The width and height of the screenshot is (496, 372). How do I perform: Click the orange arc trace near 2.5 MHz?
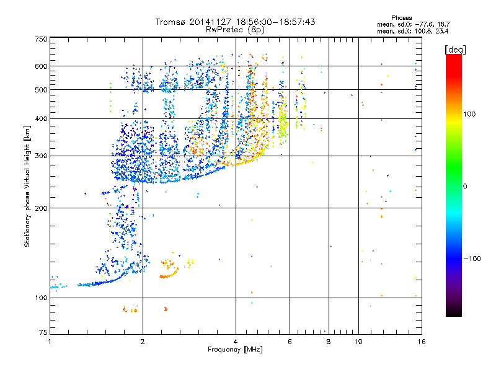click(169, 274)
